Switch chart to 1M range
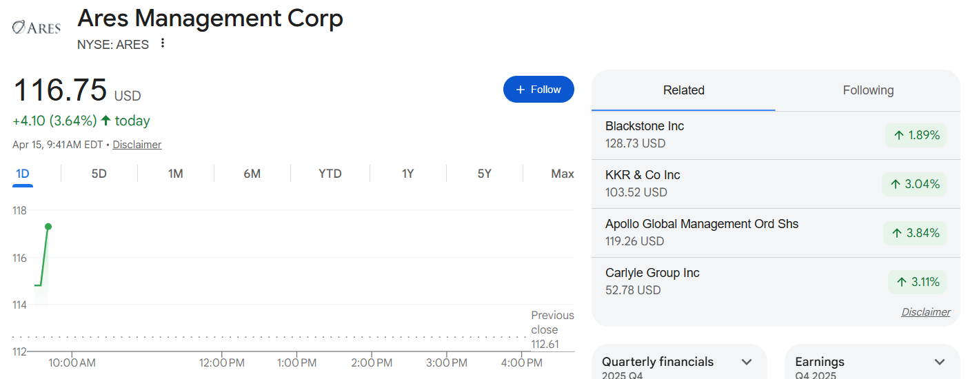The width and height of the screenshot is (968, 379). click(176, 174)
